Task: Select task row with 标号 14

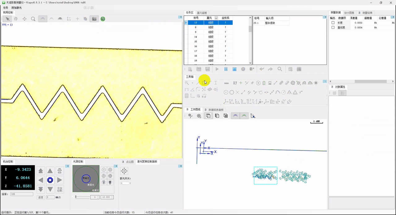Action: (208, 37)
